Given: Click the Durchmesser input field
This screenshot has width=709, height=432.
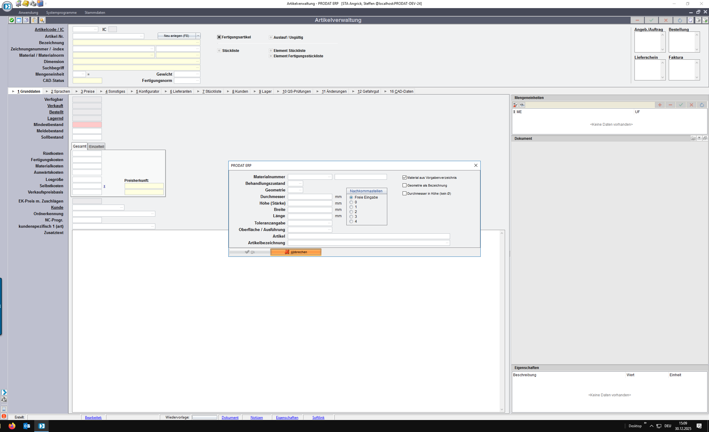Looking at the screenshot, I should pyautogui.click(x=310, y=197).
